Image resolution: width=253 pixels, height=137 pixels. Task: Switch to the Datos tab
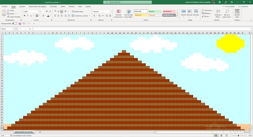point(63,6)
